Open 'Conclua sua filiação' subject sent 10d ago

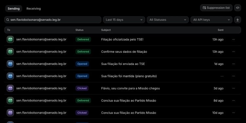click(x=129, y=113)
